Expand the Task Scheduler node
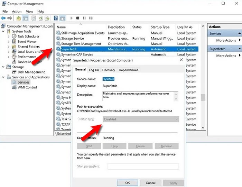Image resolution: width=242 pixels, height=187 pixels. 9,37
